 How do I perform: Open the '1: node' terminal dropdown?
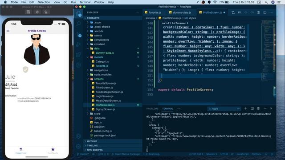click(x=224, y=108)
